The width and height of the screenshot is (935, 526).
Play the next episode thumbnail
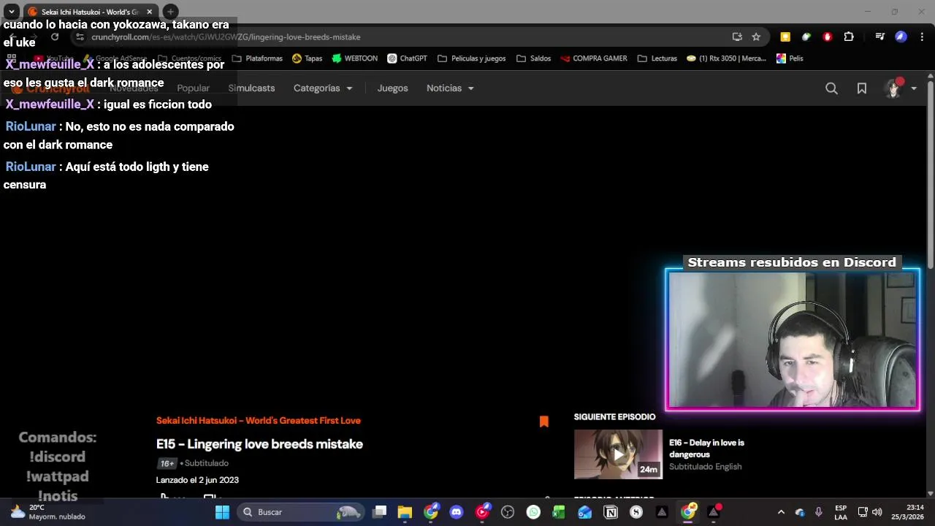(618, 454)
